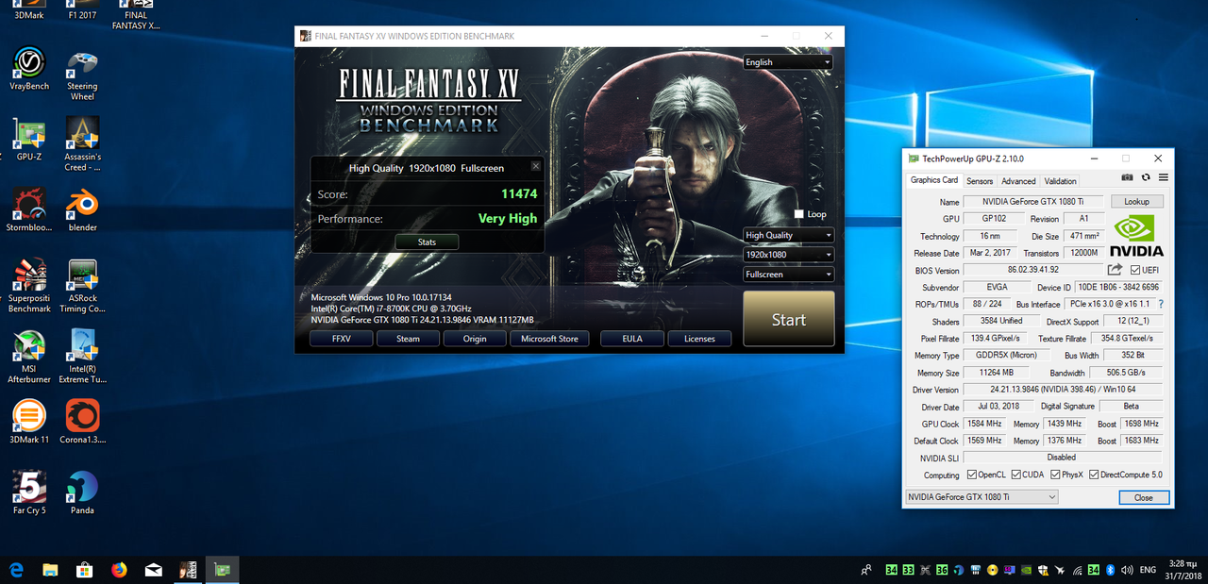1208x584 pixels.
Task: Click the Bluetooth tray icon
Action: point(1111,570)
